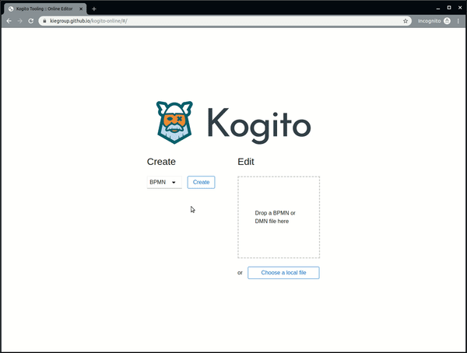Reload the page

point(30,21)
